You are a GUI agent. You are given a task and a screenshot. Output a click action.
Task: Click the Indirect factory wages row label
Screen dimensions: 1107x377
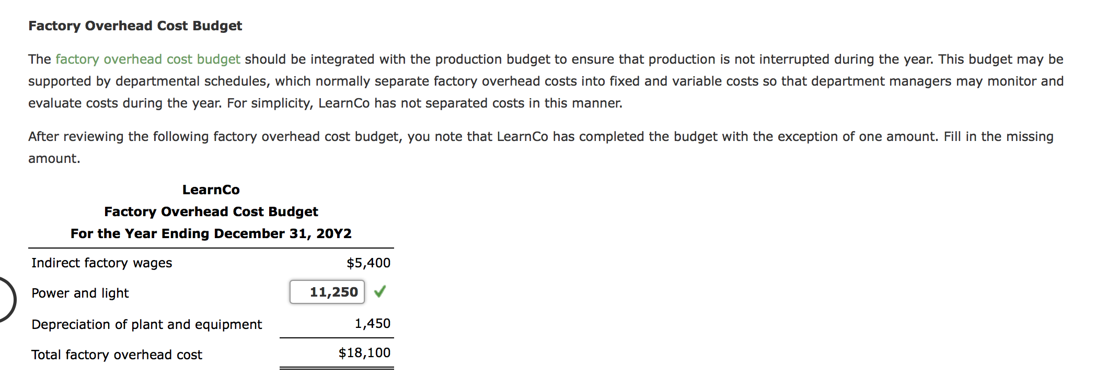click(x=102, y=263)
